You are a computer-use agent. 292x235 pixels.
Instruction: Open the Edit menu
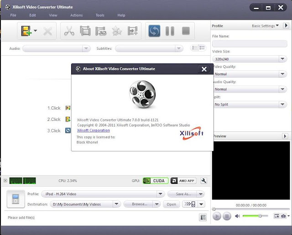32,15
